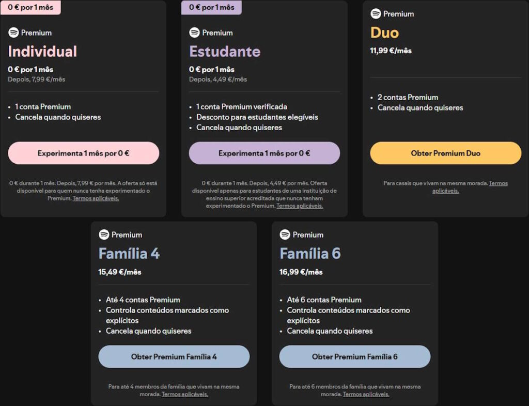Click the Spotify logo on the Família 4 card

click(103, 235)
